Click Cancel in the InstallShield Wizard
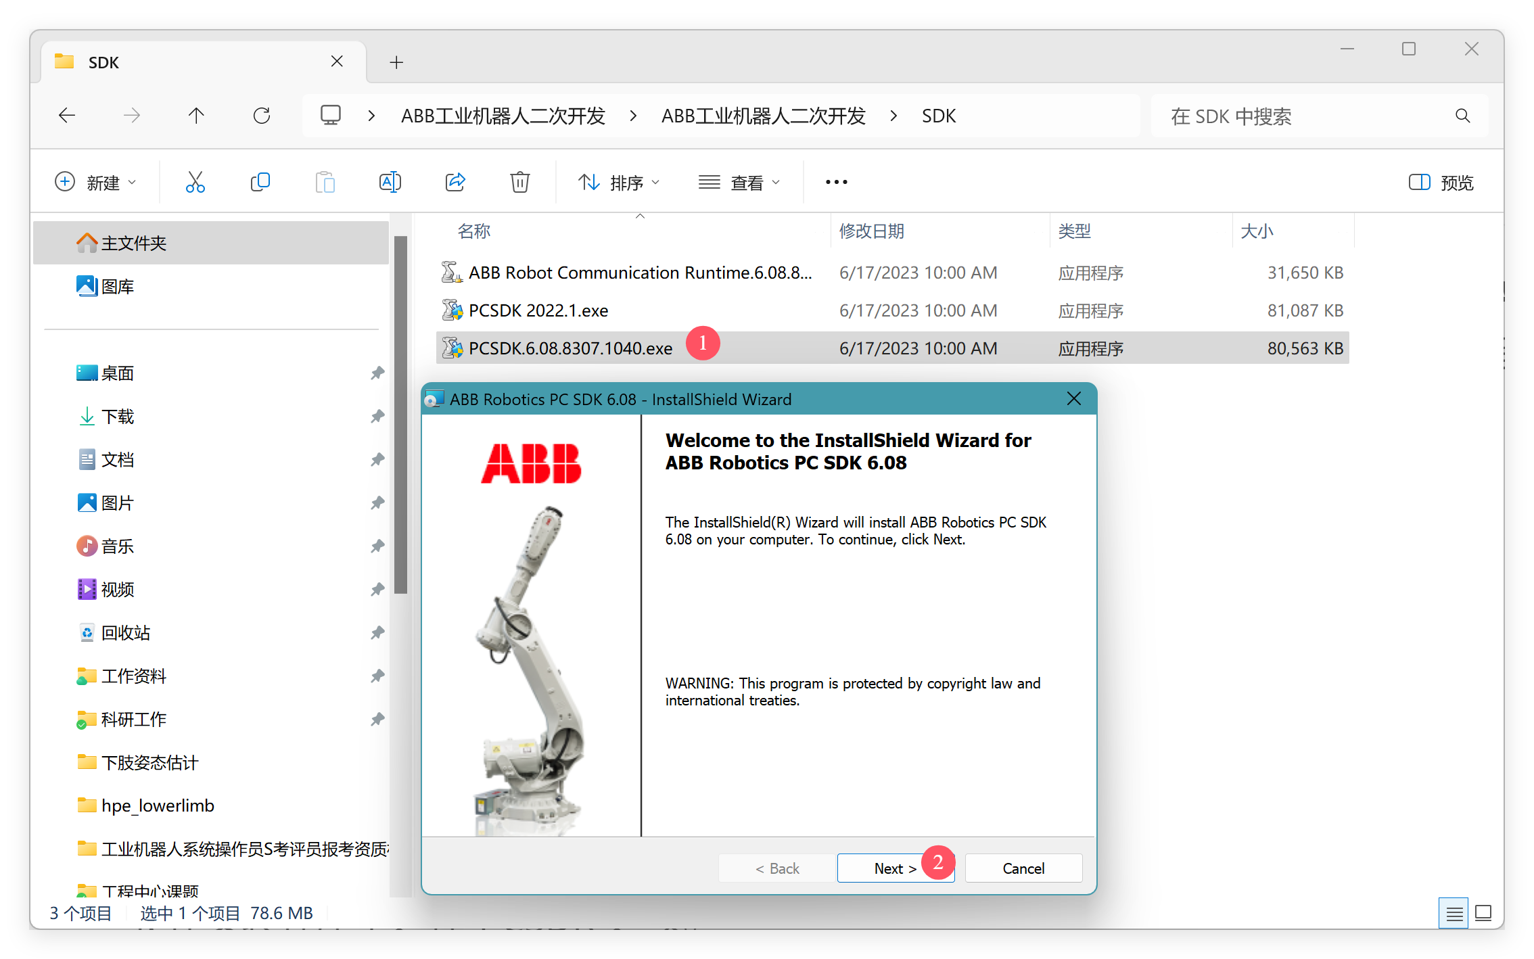The image size is (1534, 959). 1023,868
